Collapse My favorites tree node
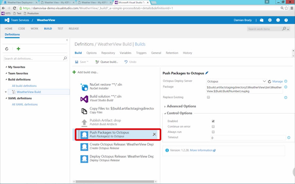Screen dimensions: 295x184 pyautogui.click(x=6, y=67)
